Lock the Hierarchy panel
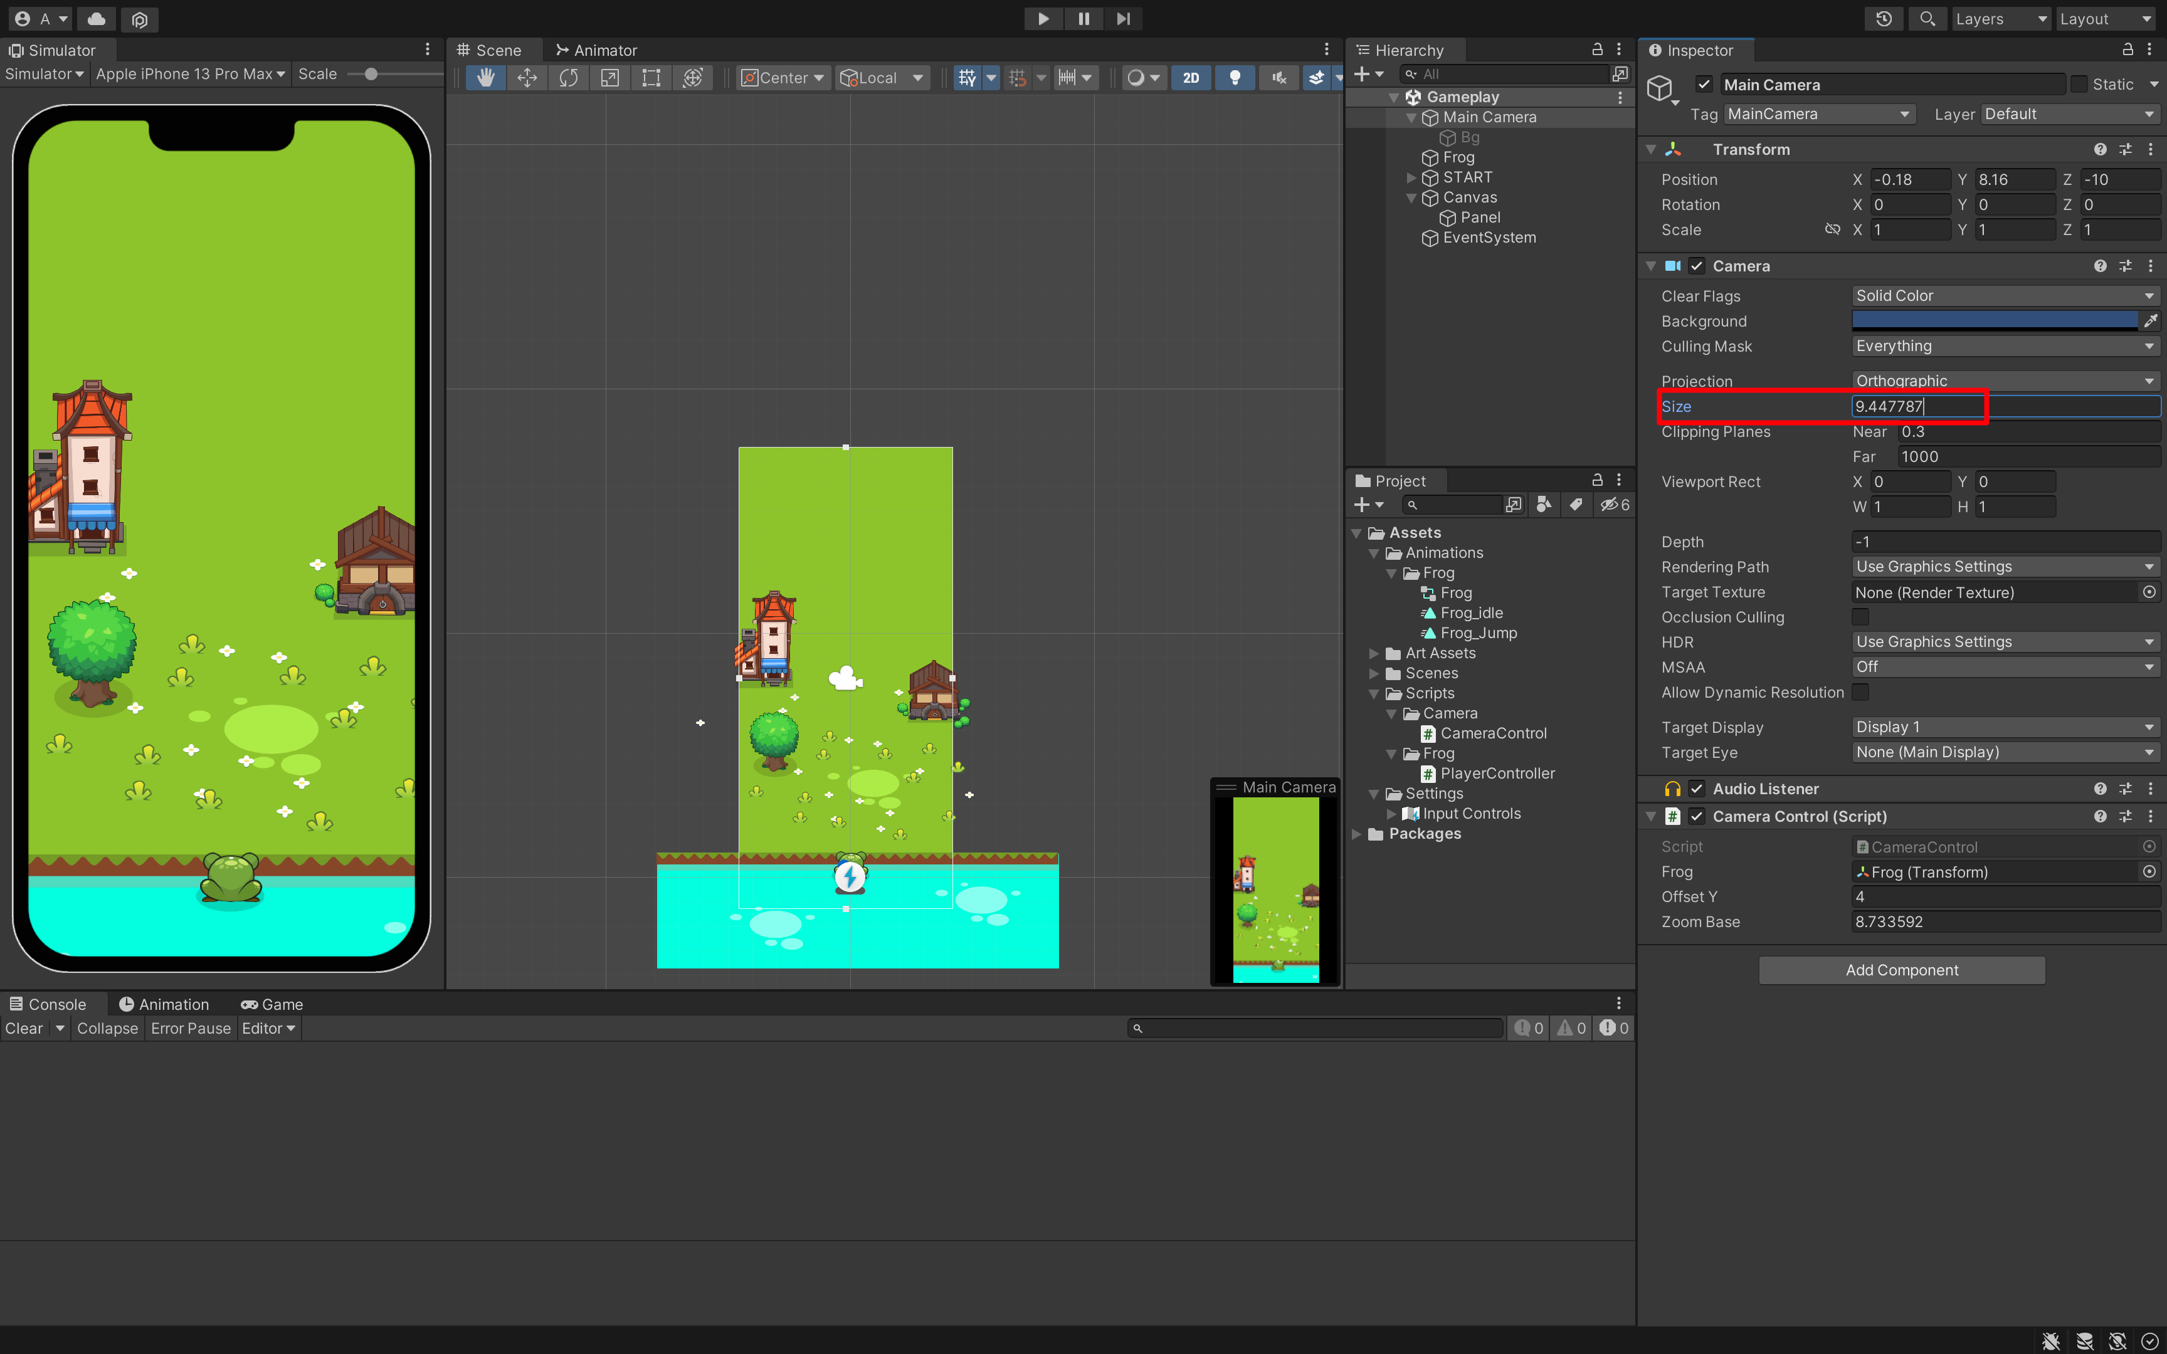The image size is (2167, 1354). [x=1596, y=50]
